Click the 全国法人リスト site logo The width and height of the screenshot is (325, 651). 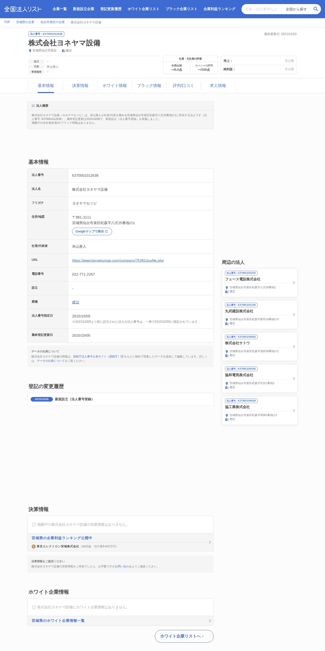click(23, 9)
